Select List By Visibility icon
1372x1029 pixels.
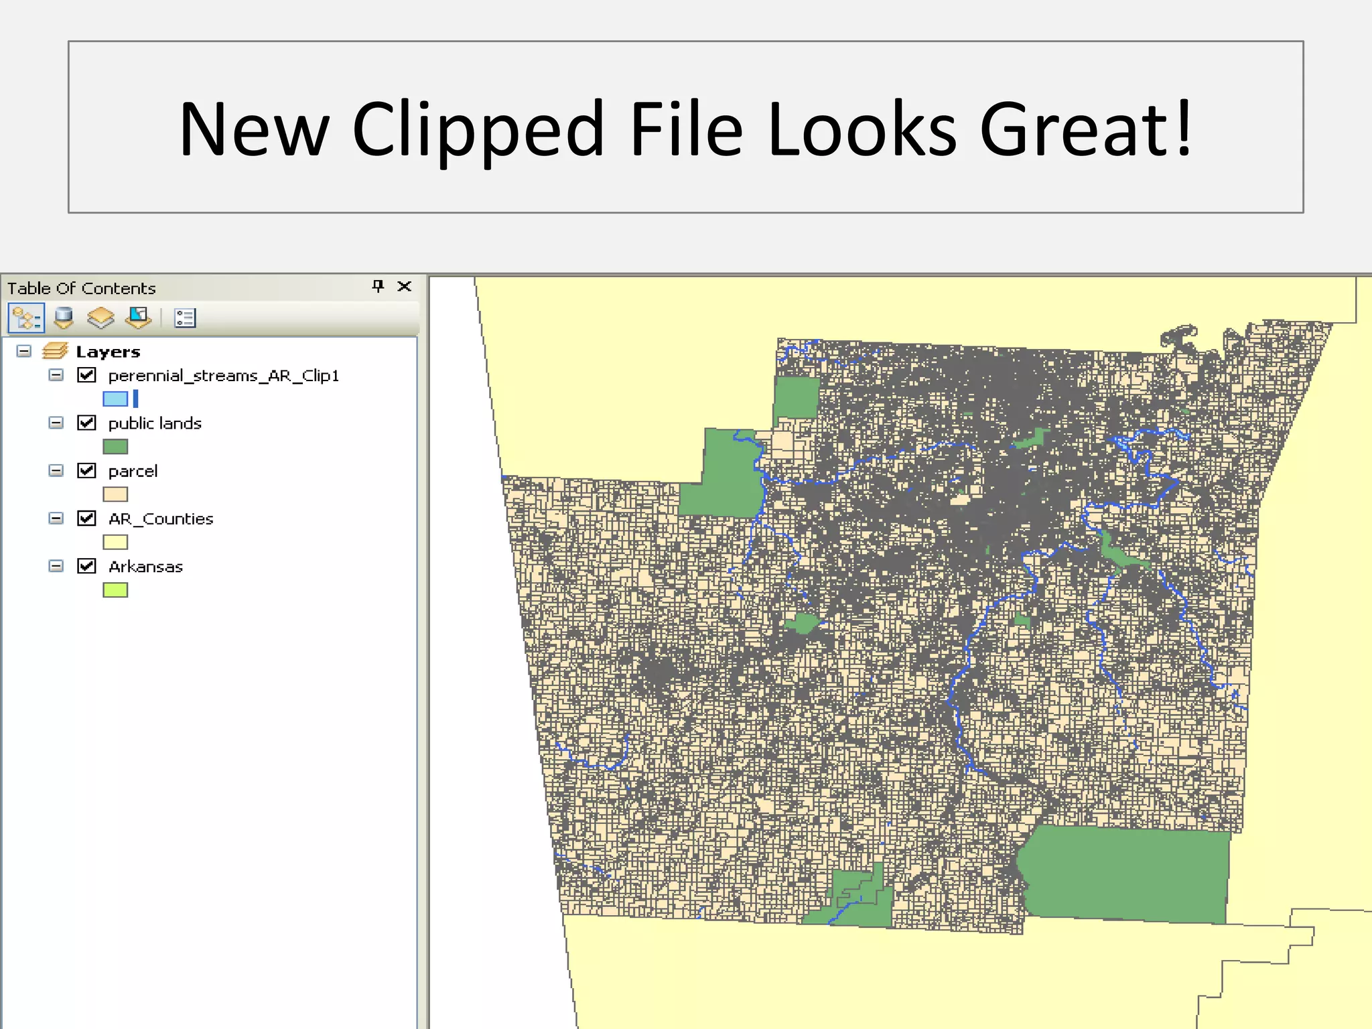(100, 318)
